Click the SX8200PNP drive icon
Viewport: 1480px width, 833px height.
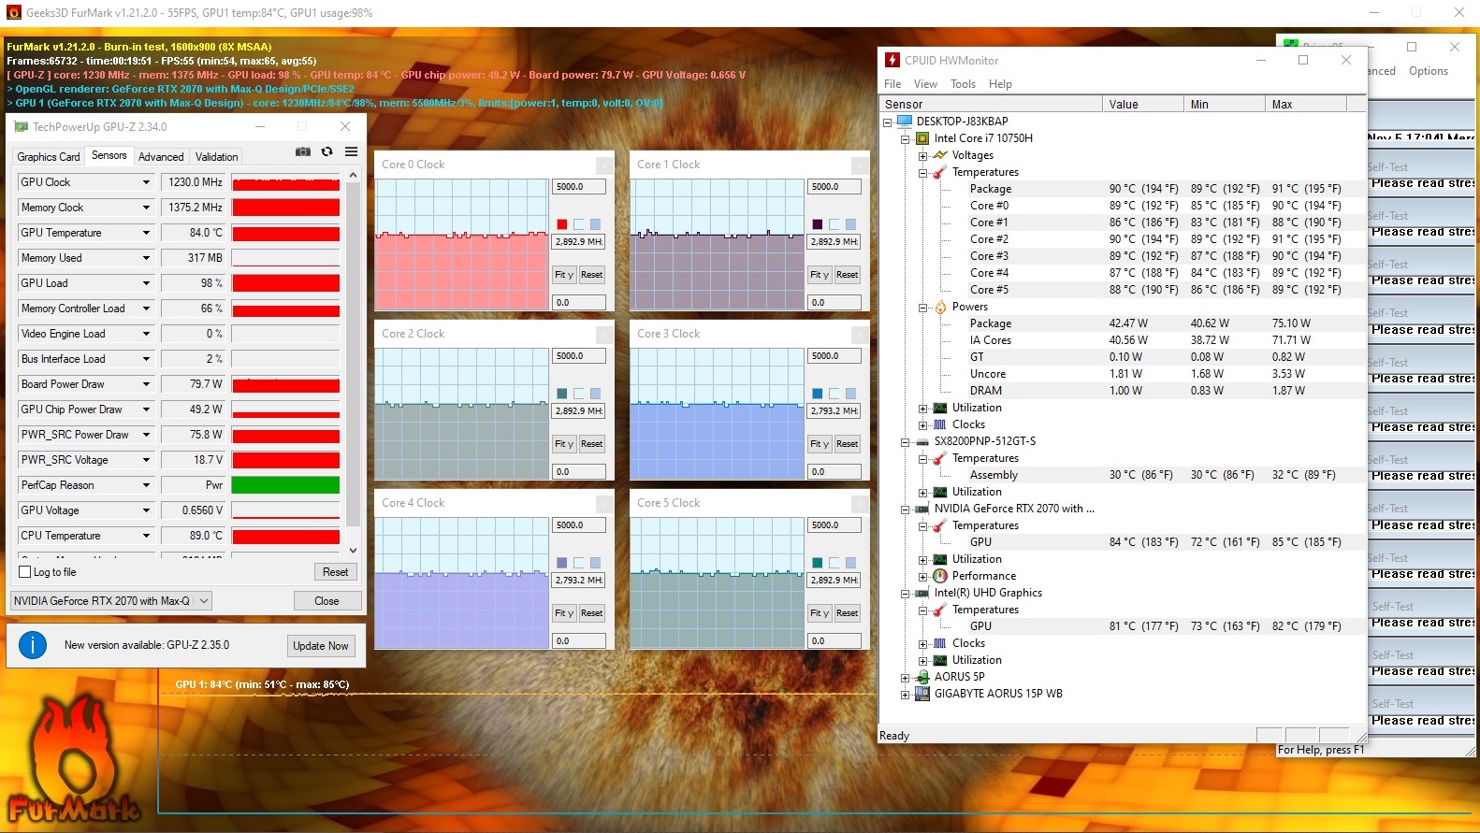tap(922, 441)
